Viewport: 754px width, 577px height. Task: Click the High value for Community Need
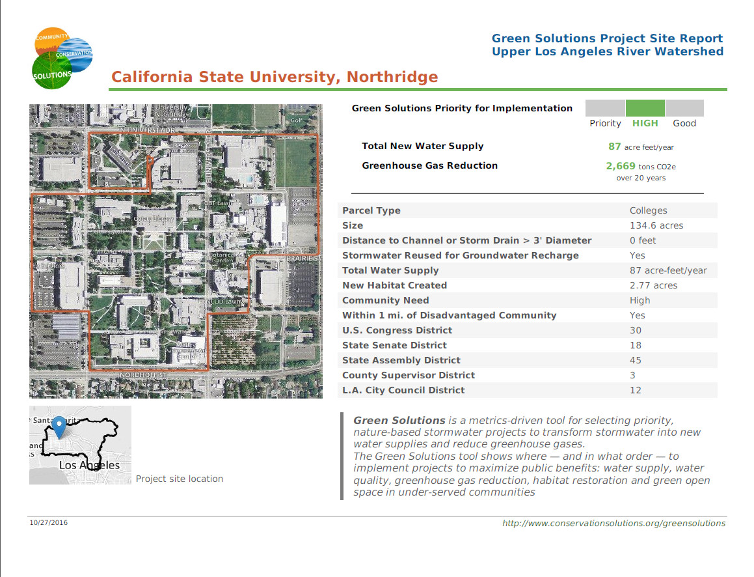640,300
